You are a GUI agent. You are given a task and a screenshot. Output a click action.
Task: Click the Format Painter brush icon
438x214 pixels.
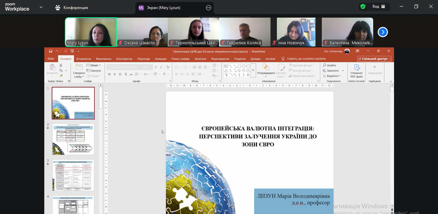point(61,76)
